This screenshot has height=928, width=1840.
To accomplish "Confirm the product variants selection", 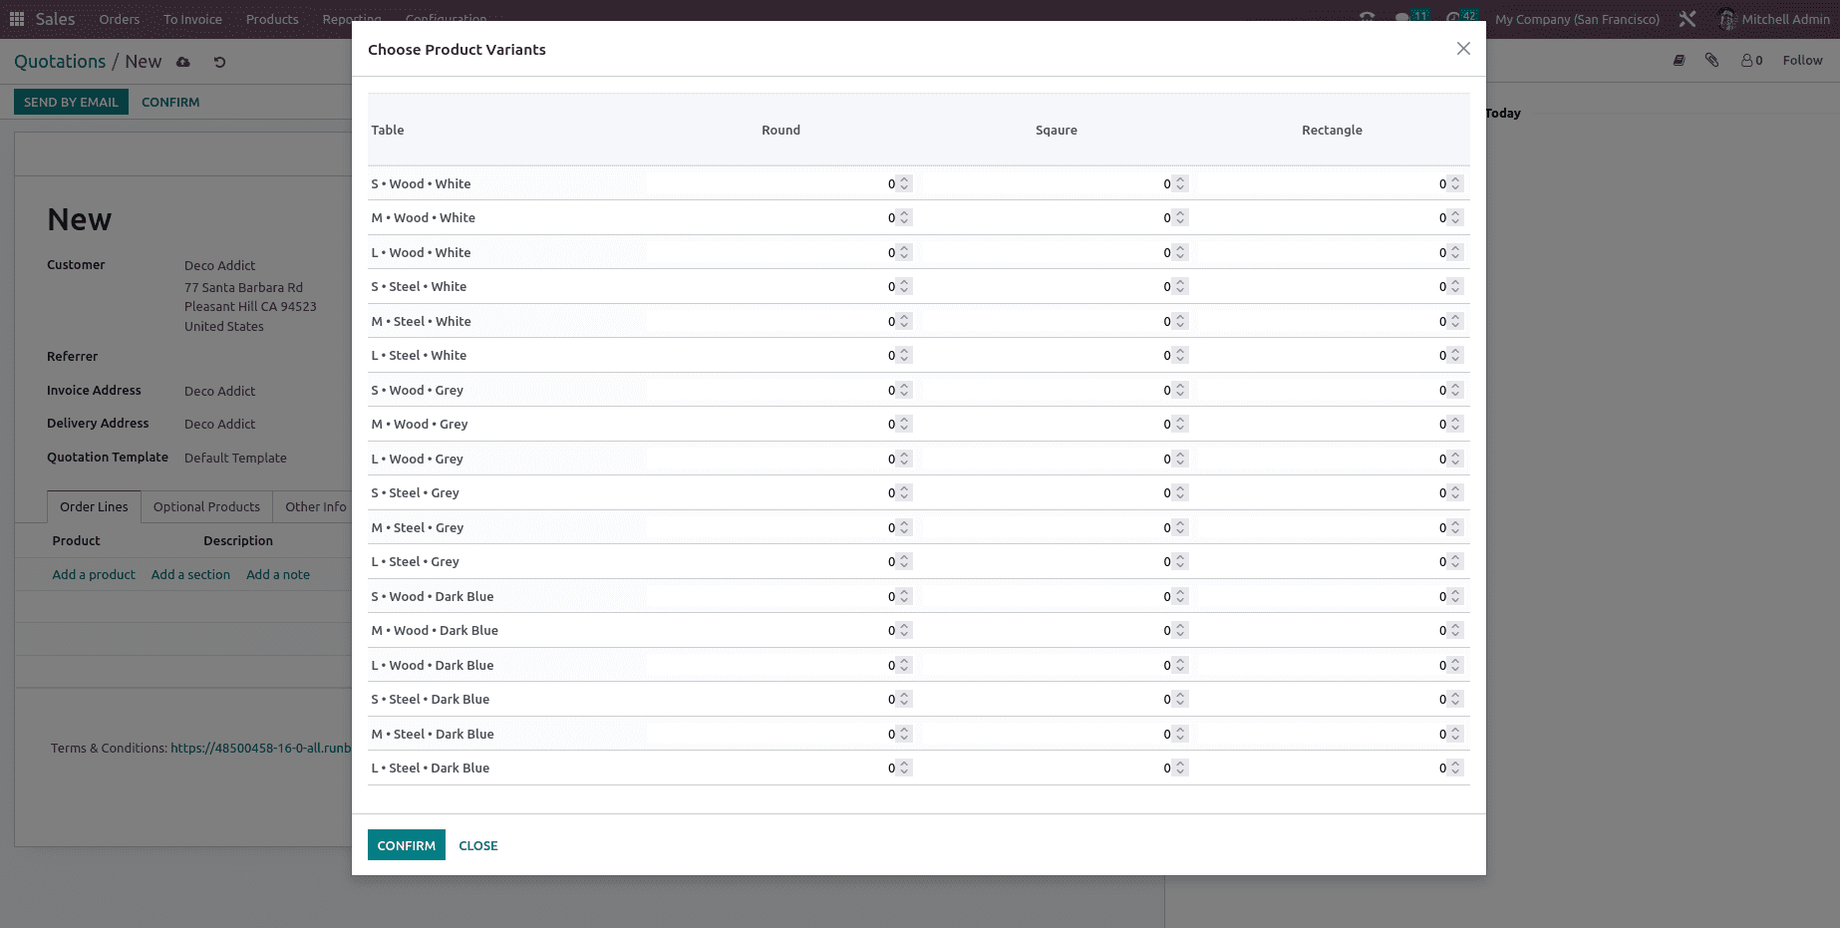I will point(406,845).
